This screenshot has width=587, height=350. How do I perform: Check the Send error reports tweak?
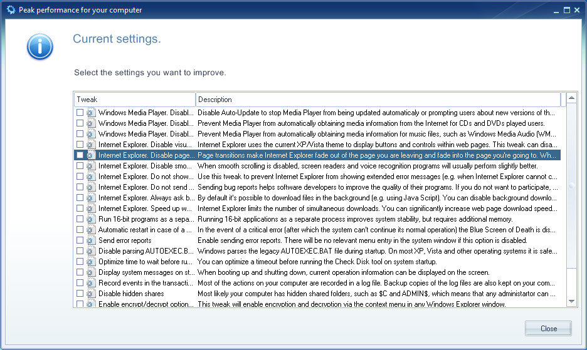(x=80, y=240)
